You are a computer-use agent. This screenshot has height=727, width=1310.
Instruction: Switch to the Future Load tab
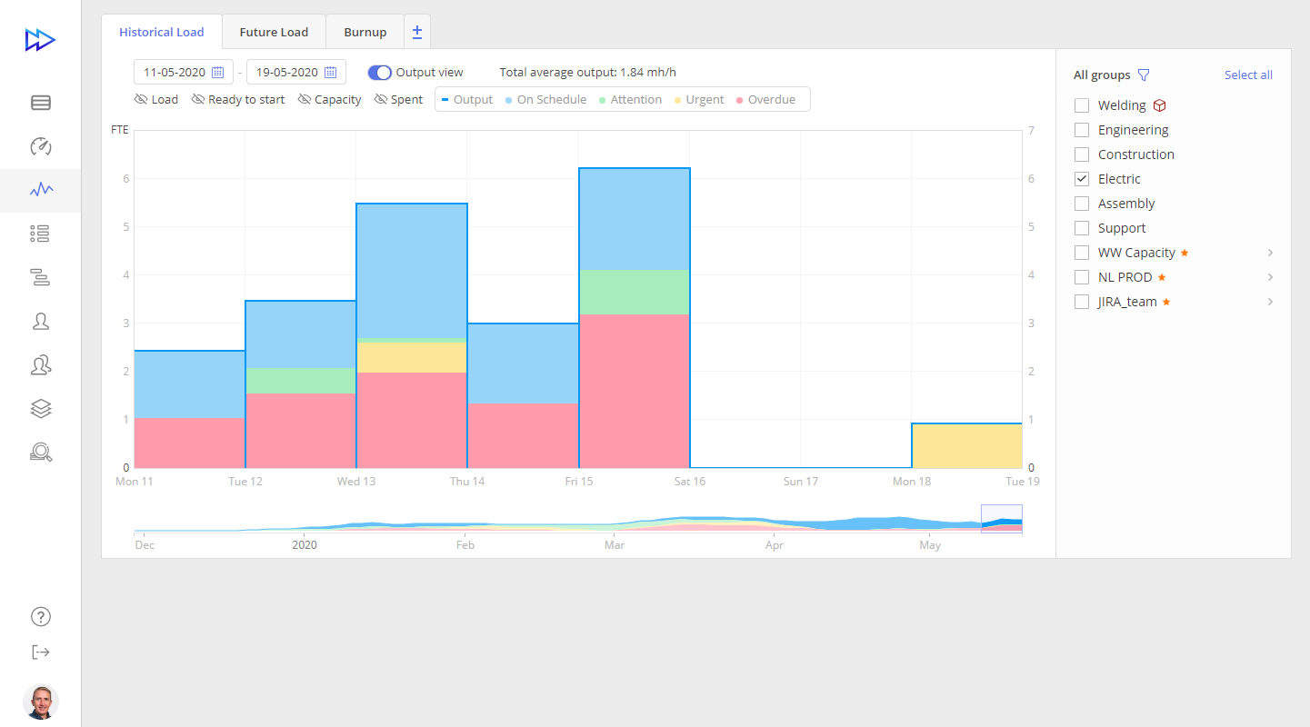pyautogui.click(x=274, y=32)
